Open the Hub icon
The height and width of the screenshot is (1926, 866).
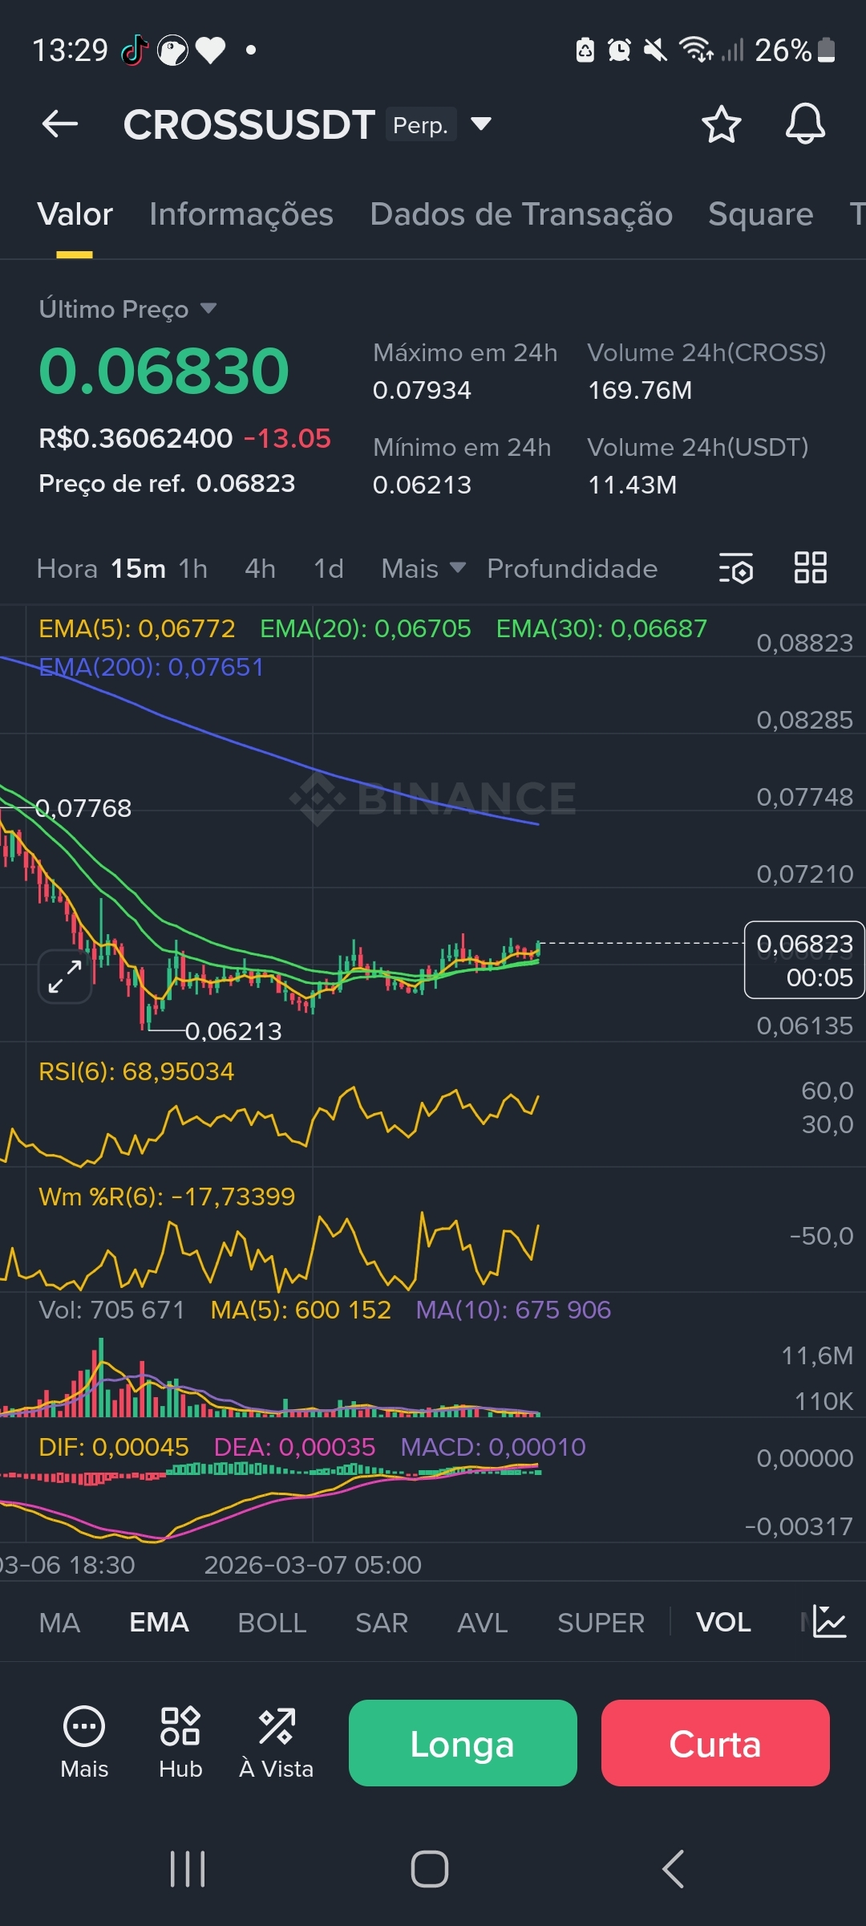coord(180,1743)
